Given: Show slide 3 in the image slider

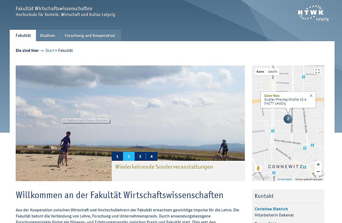Looking at the screenshot, I should point(140,157).
